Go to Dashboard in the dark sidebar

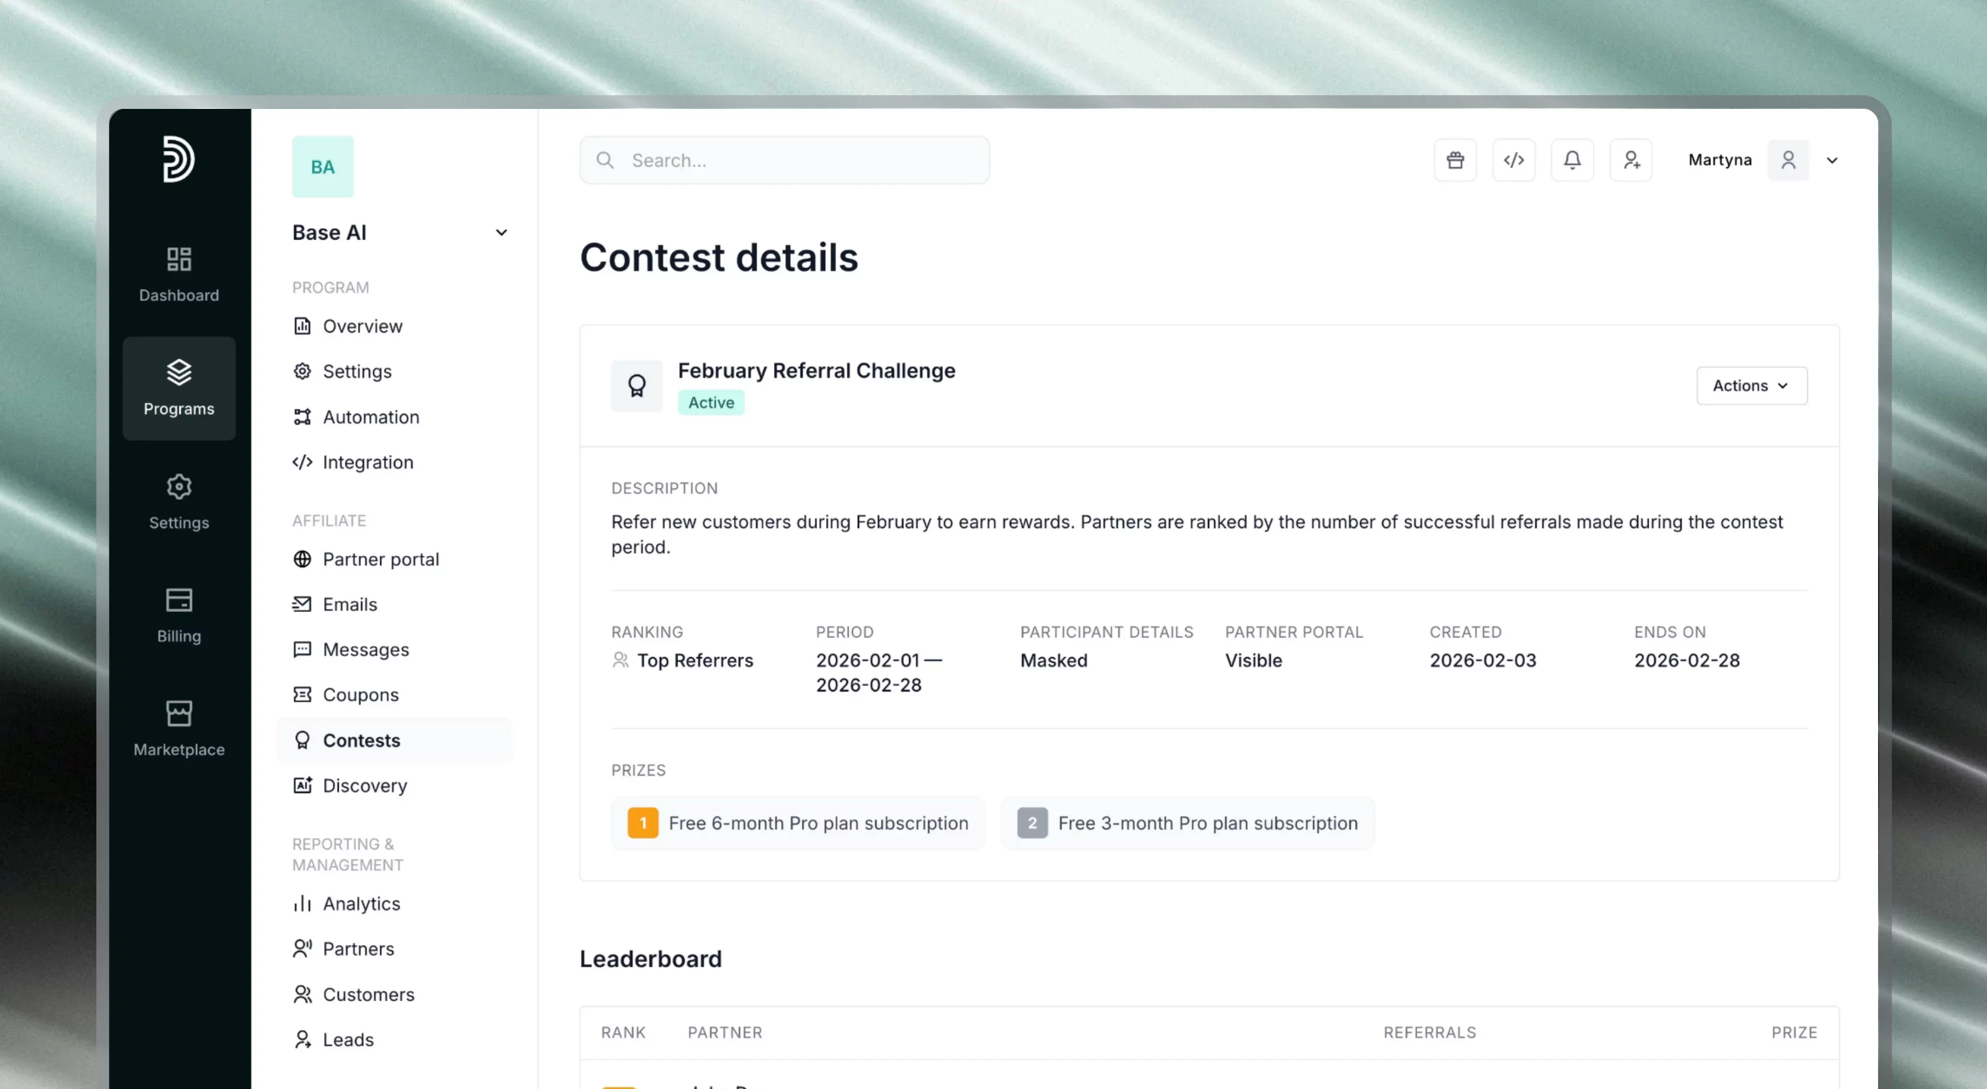point(179,274)
